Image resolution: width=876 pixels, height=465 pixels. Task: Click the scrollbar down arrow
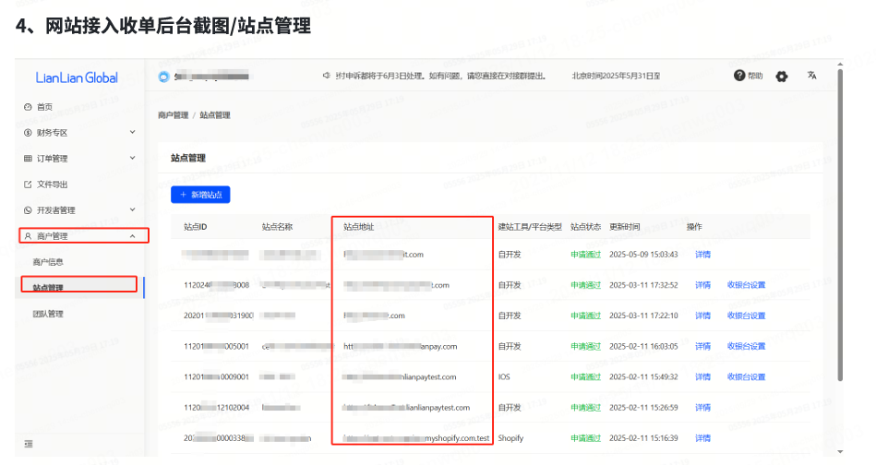pos(840,451)
